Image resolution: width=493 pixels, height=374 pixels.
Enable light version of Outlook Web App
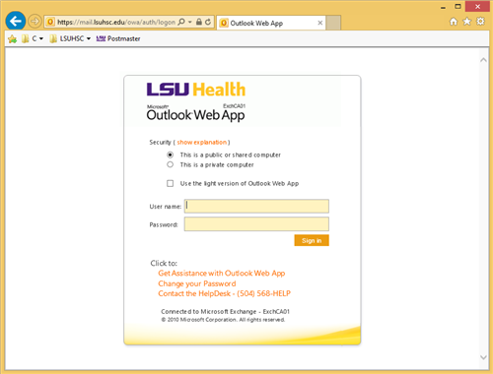click(x=170, y=183)
